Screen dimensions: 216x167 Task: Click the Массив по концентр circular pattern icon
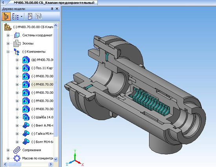(17, 158)
